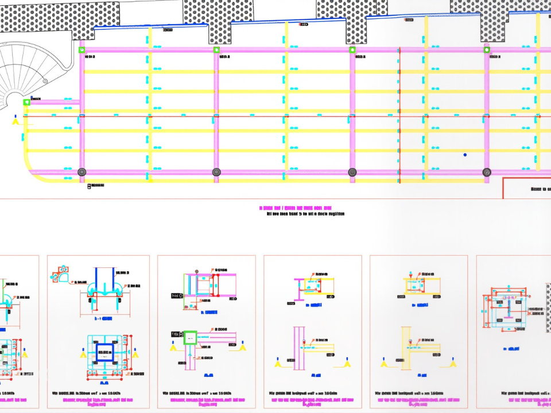This screenshot has width=551, height=413.
Task: Select black subtitle text under magenta title
Action: [305, 214]
